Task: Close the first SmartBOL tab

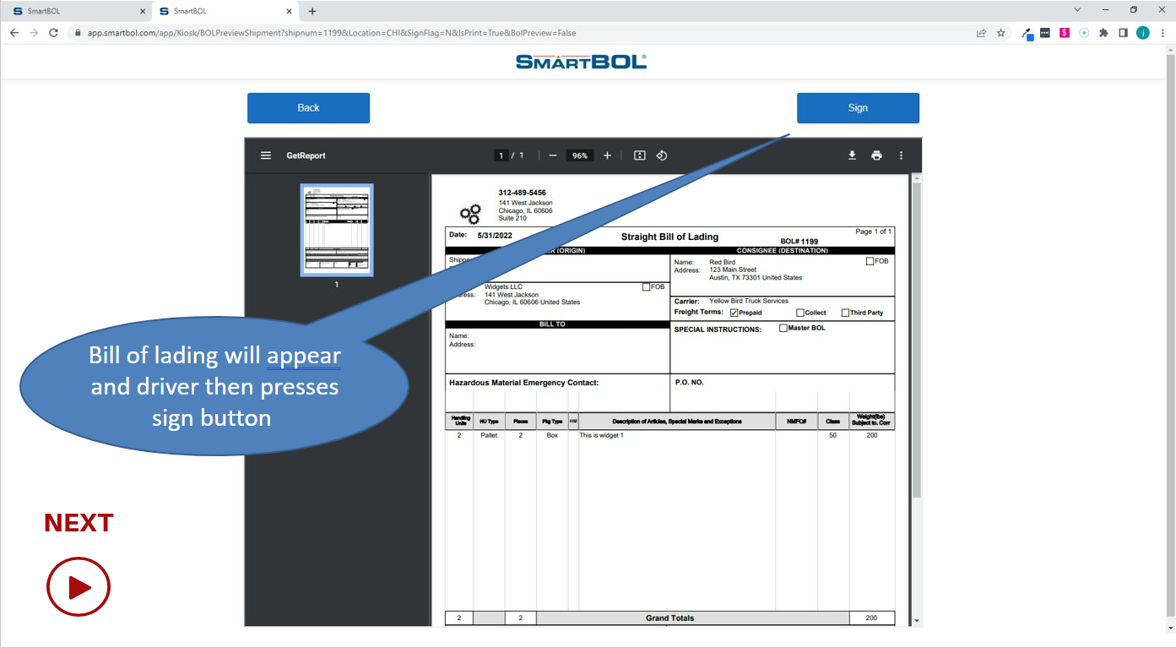Action: pyautogui.click(x=142, y=11)
